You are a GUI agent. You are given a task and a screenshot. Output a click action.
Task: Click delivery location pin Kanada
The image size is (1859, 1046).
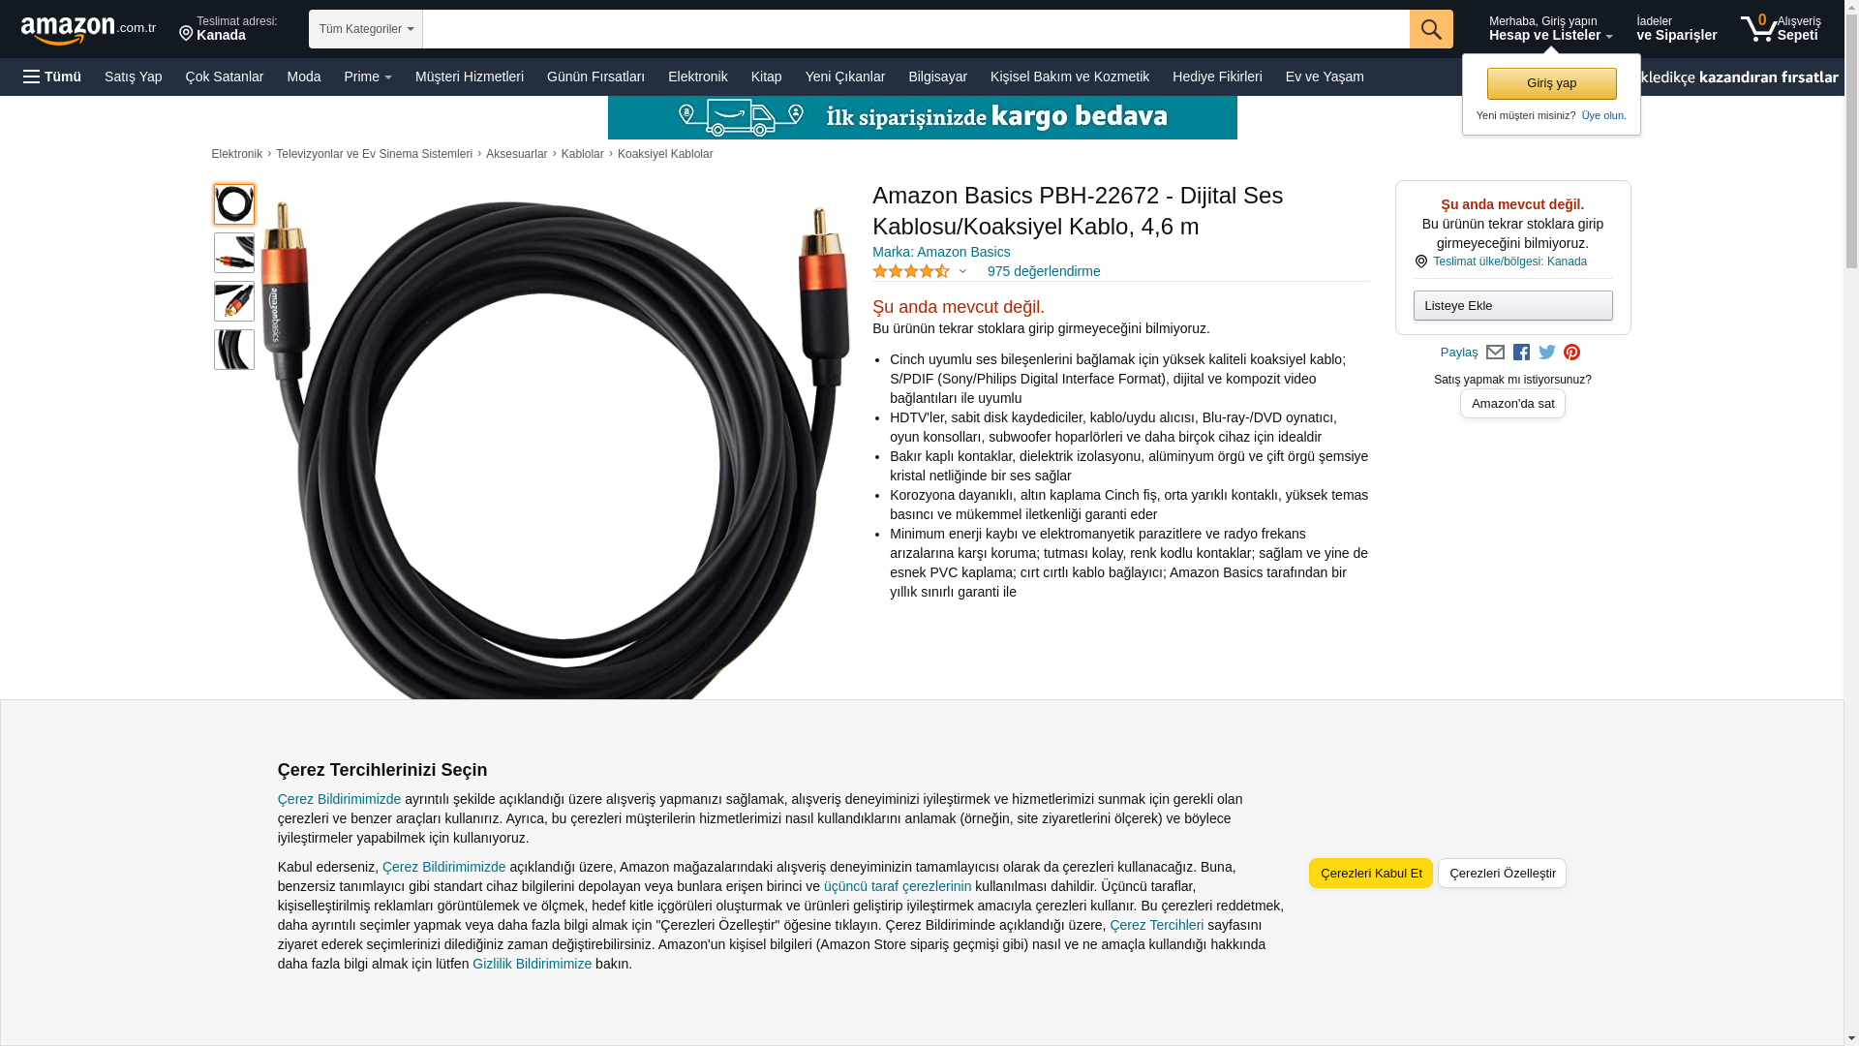[x=229, y=29]
